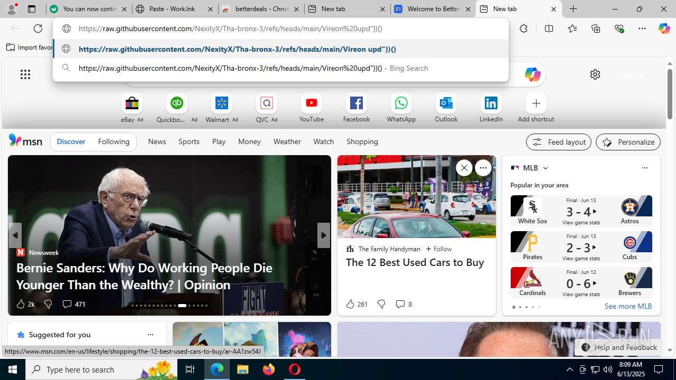
Task: Open the Browser essentials heart icon
Action: 619,28
